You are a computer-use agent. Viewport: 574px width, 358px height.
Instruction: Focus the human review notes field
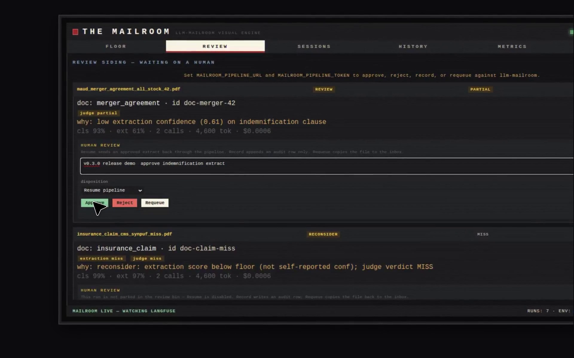click(327, 166)
